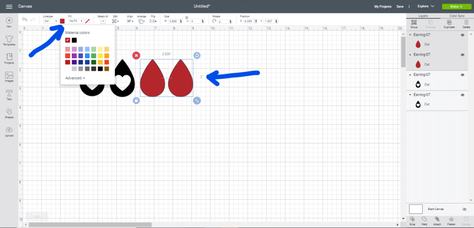Toggle the size aspect ratio lock
Screen dimensions: 474x228
click(187, 18)
